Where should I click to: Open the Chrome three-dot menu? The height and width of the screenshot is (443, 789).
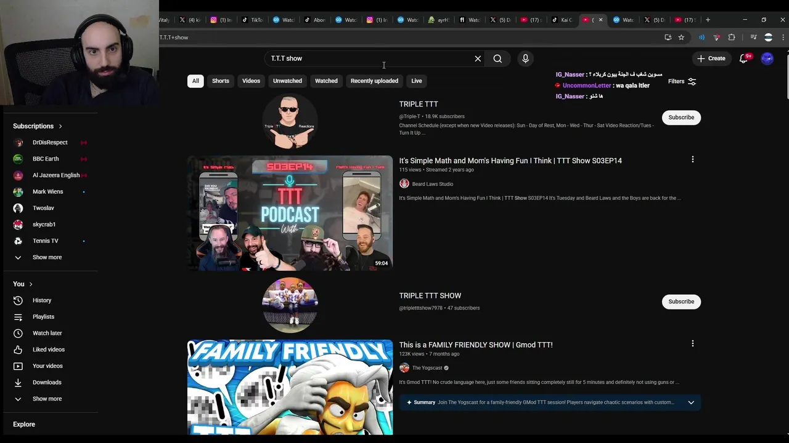783,38
